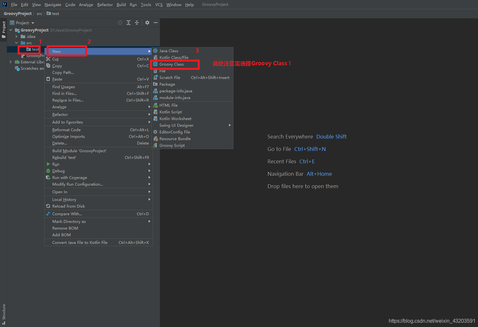The width and height of the screenshot is (478, 327).
Task: Collapse the src folder
Action: click(x=16, y=43)
